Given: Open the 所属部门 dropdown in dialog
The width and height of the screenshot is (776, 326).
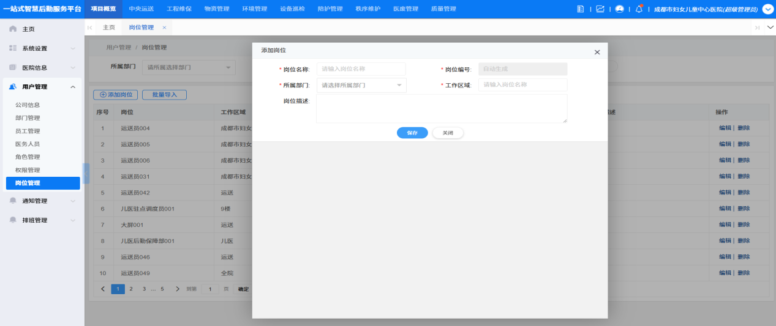Looking at the screenshot, I should click(361, 85).
